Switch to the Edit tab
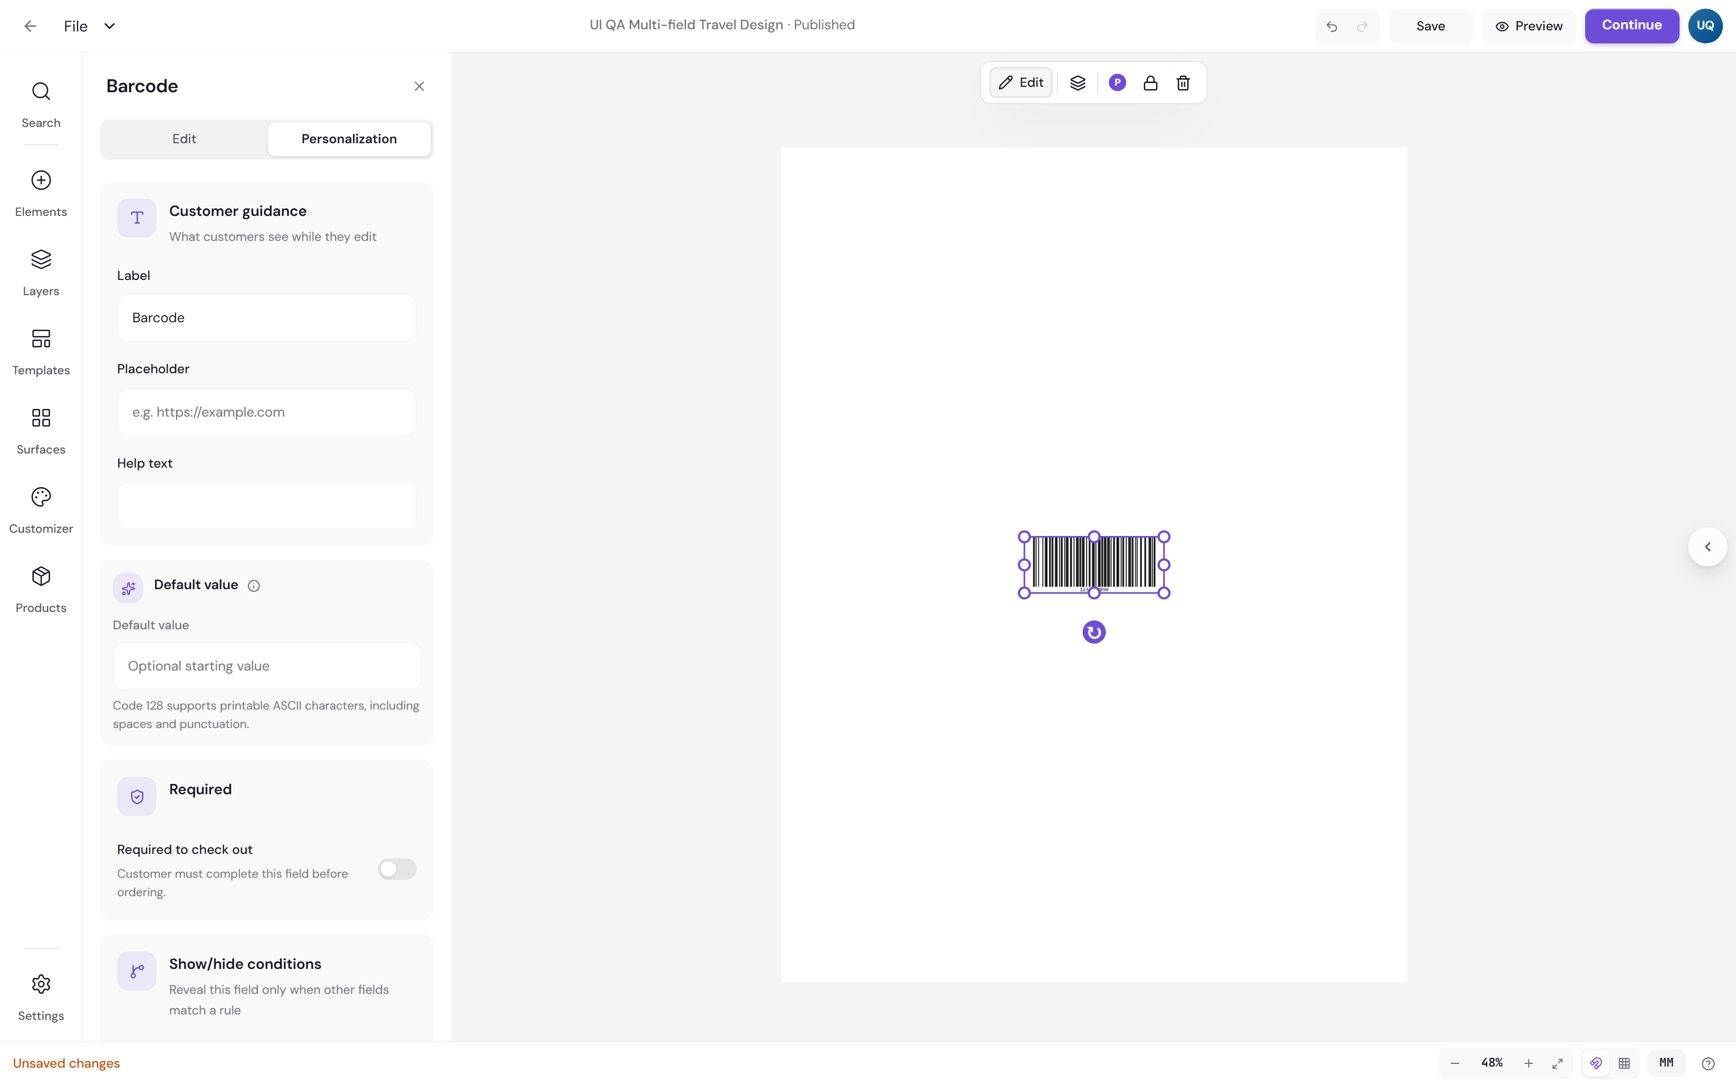The height and width of the screenshot is (1085, 1736). (184, 138)
